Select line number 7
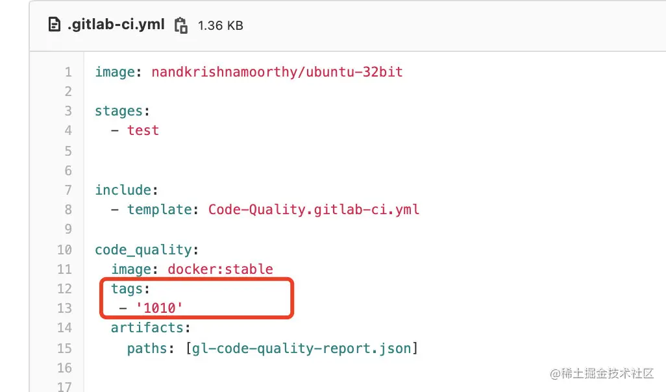 coord(68,190)
